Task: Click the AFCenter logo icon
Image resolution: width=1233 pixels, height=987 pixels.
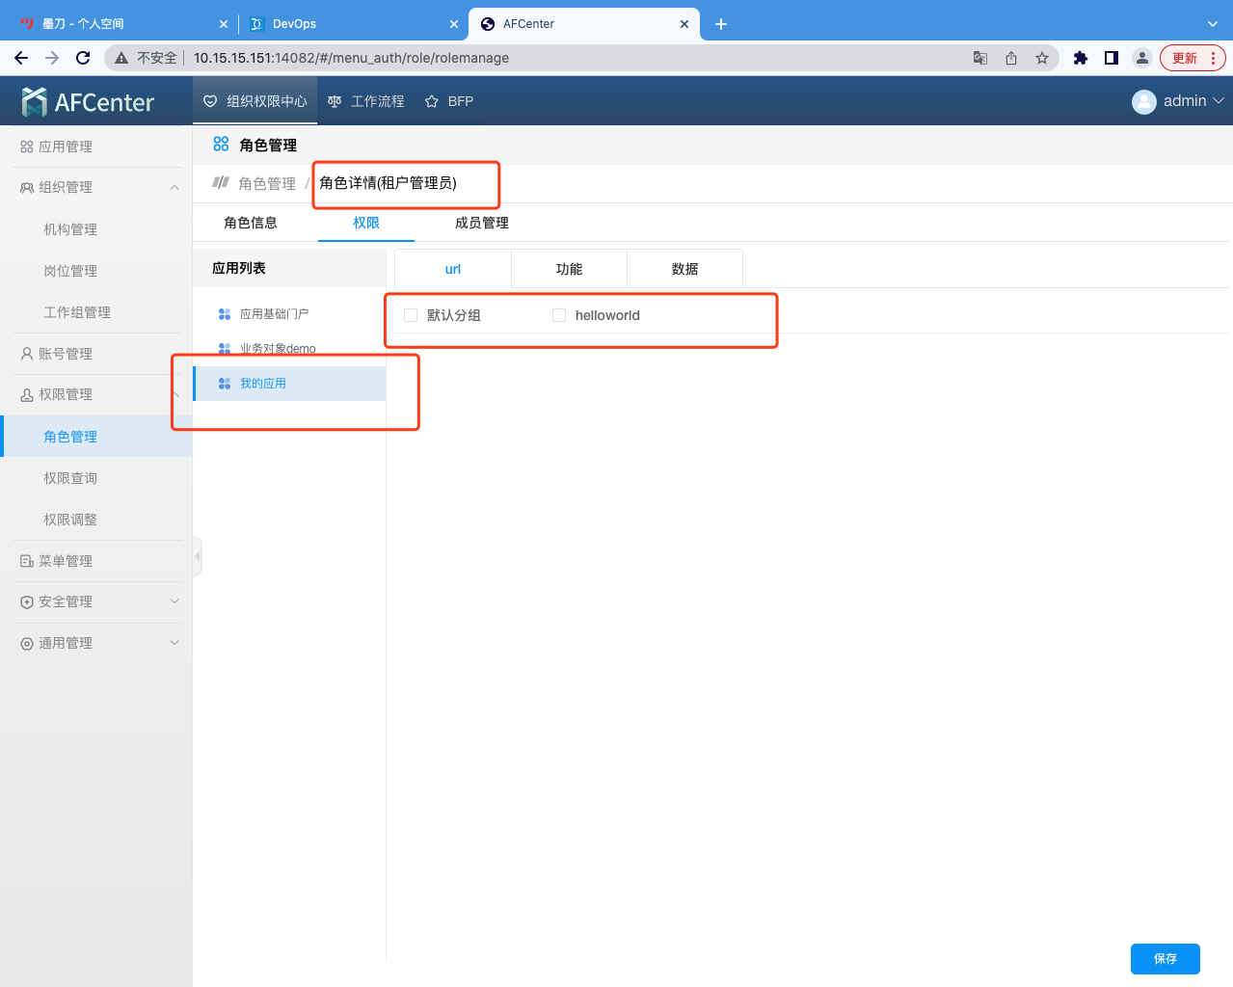Action: 35,101
